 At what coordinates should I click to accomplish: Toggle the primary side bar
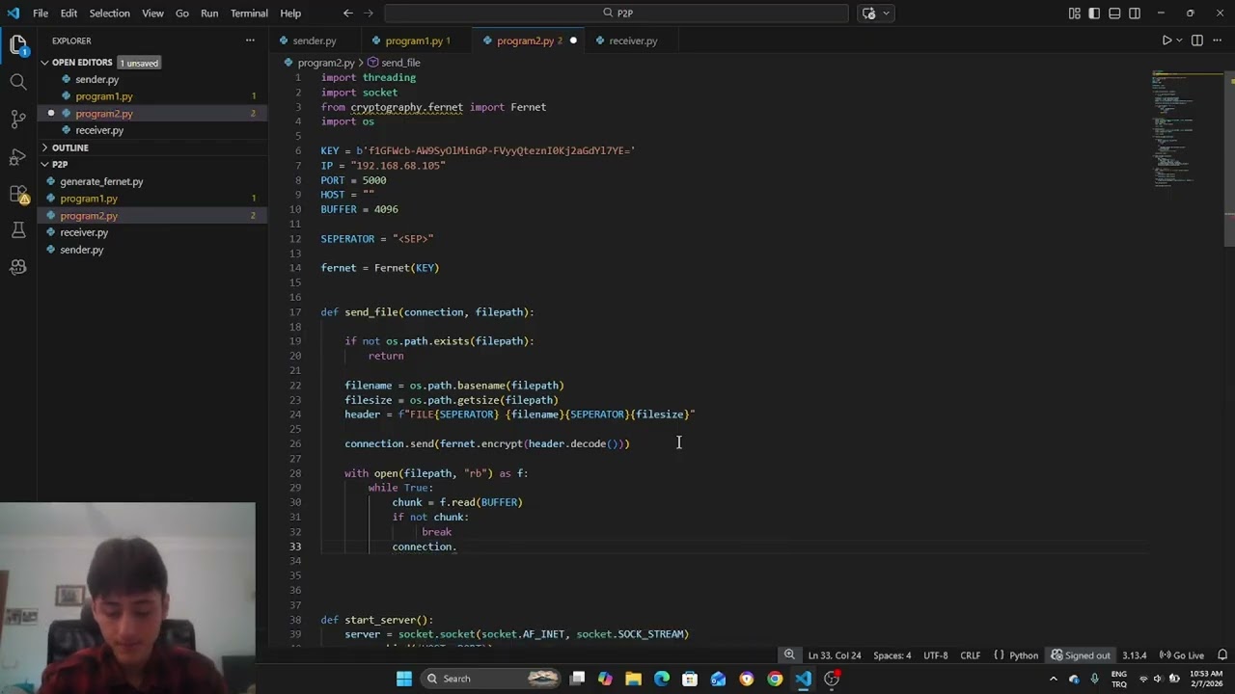click(1094, 13)
